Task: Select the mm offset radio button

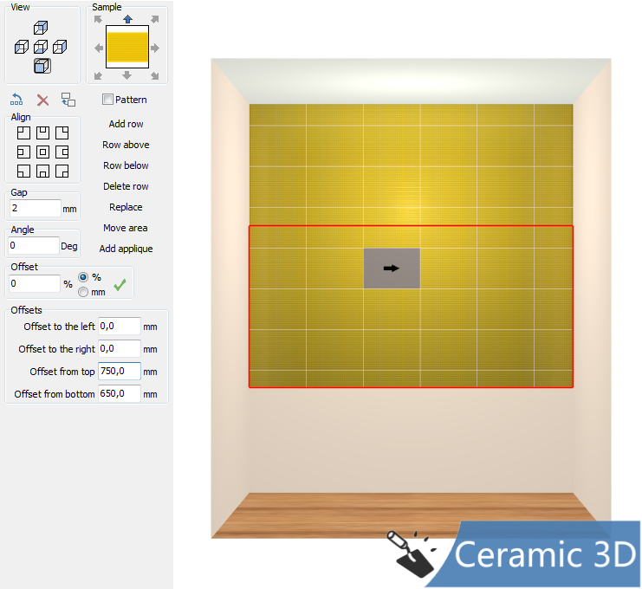Action: click(x=83, y=292)
